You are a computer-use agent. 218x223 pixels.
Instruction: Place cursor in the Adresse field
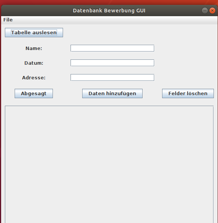tap(112, 77)
